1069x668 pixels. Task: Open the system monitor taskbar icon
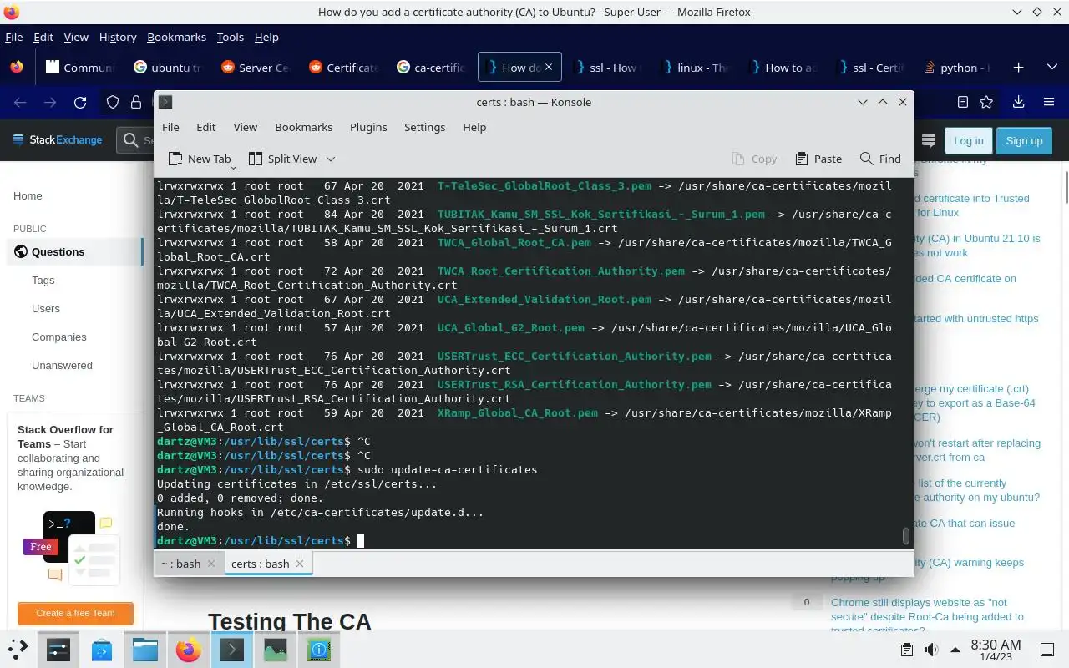(276, 650)
